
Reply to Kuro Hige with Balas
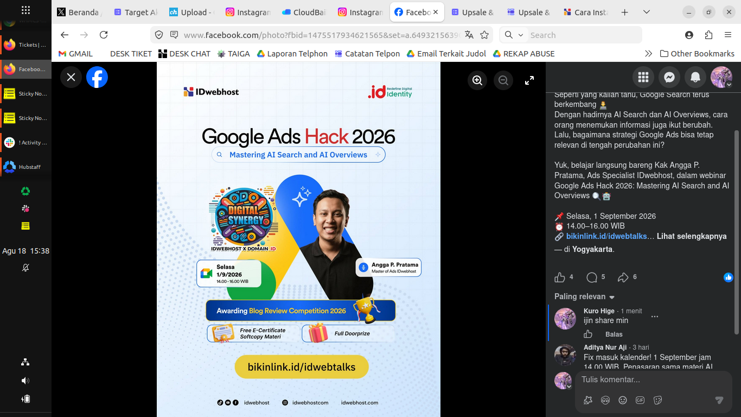point(614,334)
